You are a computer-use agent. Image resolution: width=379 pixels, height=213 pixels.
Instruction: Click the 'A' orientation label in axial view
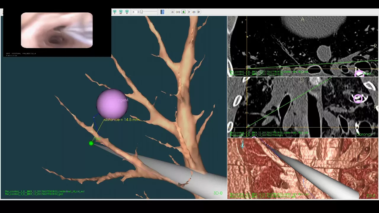tap(303, 20)
